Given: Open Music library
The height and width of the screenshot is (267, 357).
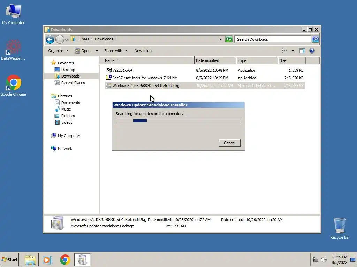Looking at the screenshot, I should pos(66,109).
